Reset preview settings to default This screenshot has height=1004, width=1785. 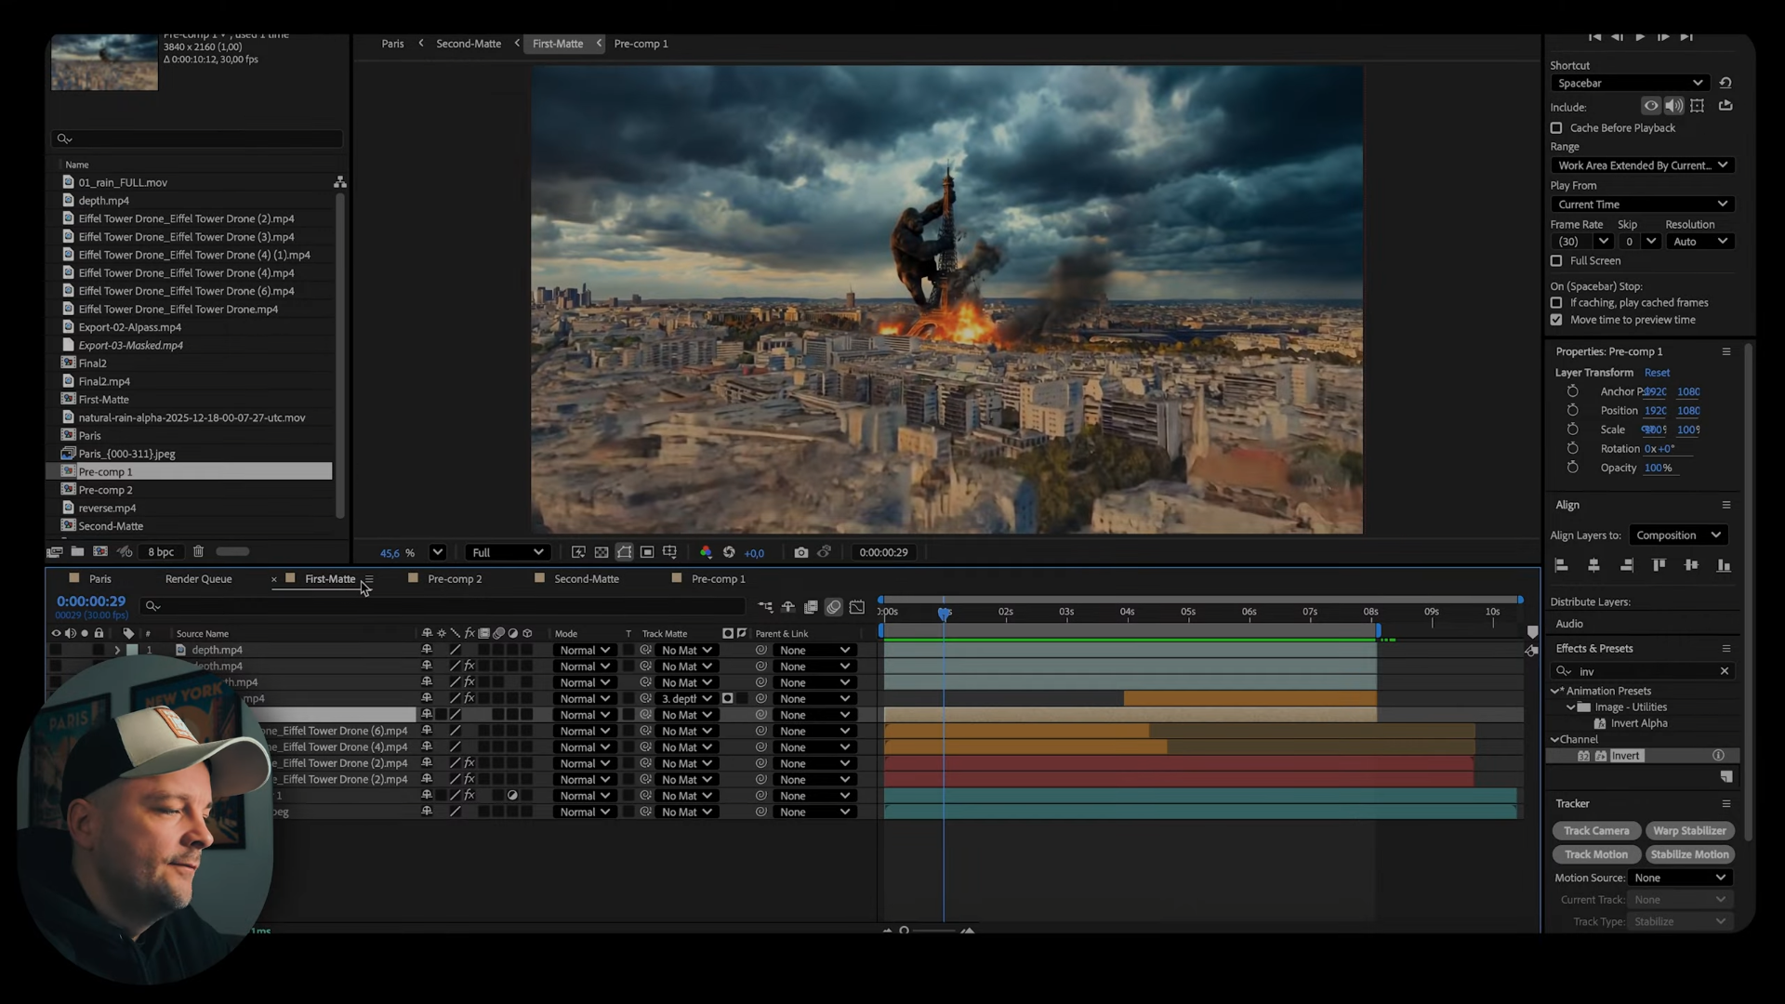(x=1725, y=83)
